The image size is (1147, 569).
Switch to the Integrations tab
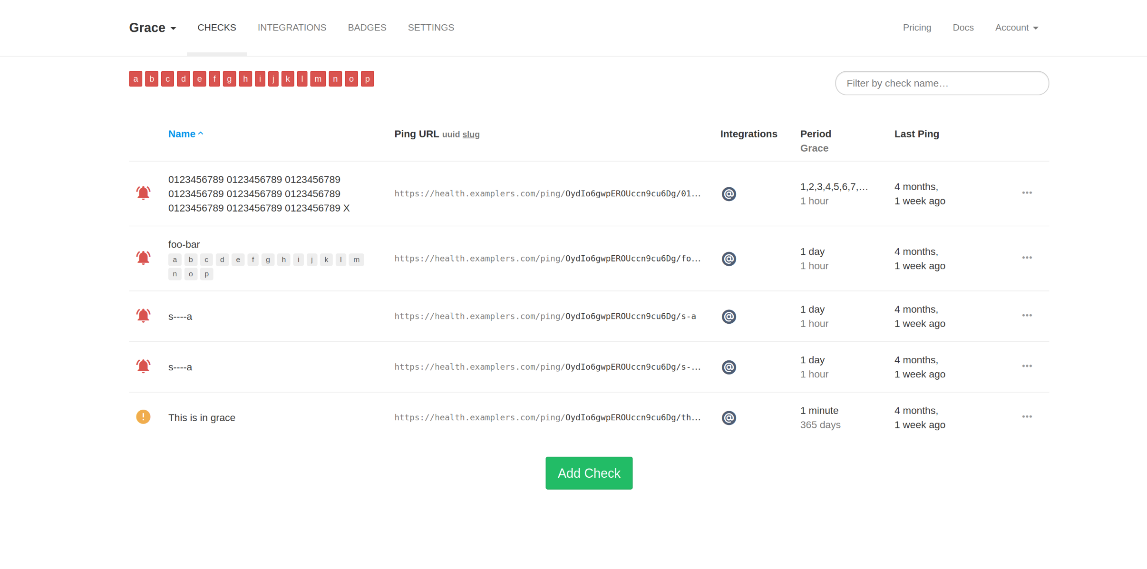[x=292, y=28]
